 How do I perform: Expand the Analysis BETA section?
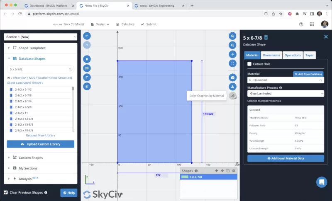(x=40, y=179)
